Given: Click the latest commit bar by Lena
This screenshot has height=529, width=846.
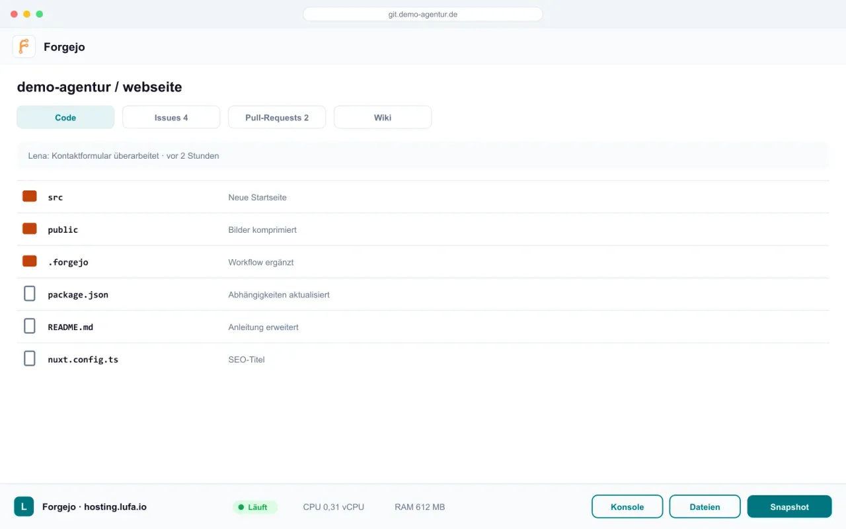Looking at the screenshot, I should point(423,156).
